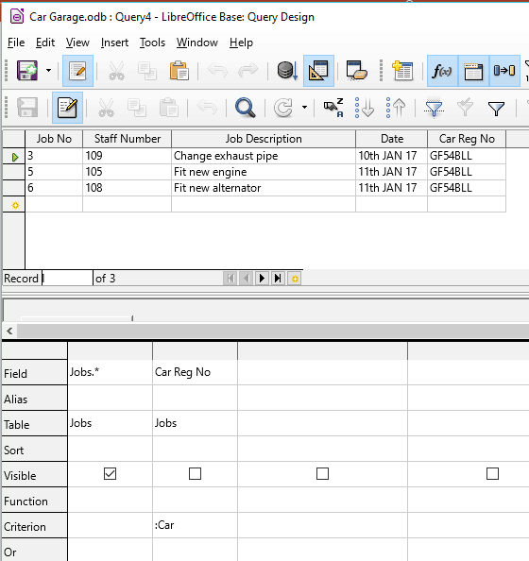
Task: Click the Job Description column header
Action: pyautogui.click(x=264, y=139)
